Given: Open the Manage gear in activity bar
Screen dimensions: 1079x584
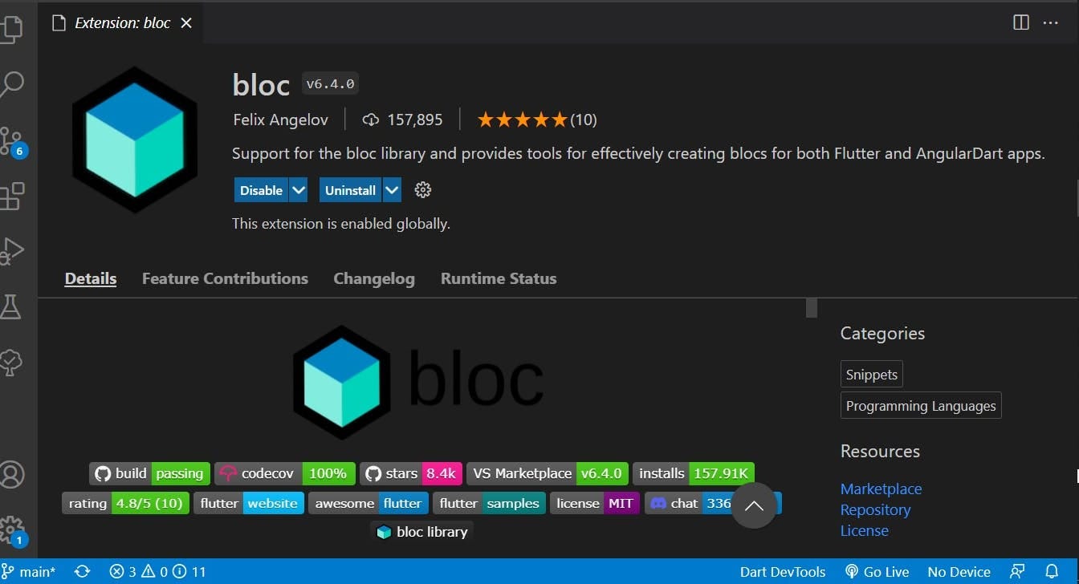Looking at the screenshot, I should [13, 530].
